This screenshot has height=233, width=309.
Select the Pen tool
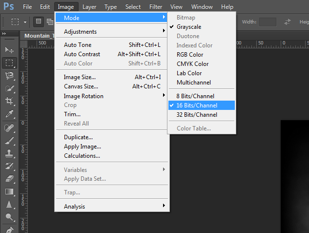coord(9,230)
